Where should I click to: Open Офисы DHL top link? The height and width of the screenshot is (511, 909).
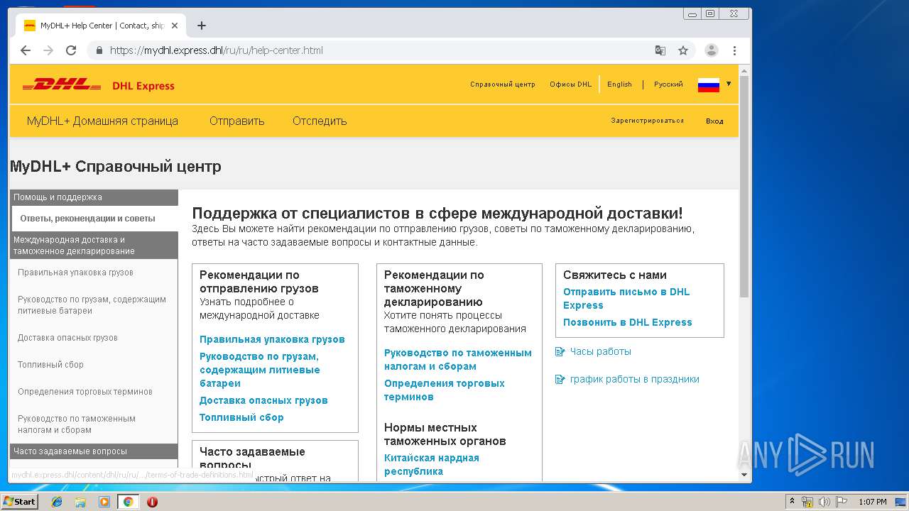point(570,84)
